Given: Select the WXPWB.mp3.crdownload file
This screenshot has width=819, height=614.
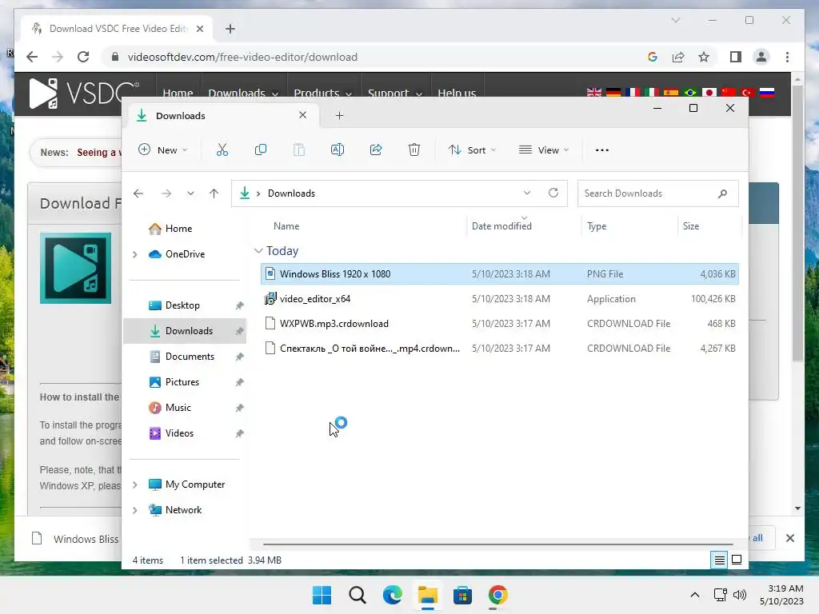Looking at the screenshot, I should pyautogui.click(x=499, y=324).
